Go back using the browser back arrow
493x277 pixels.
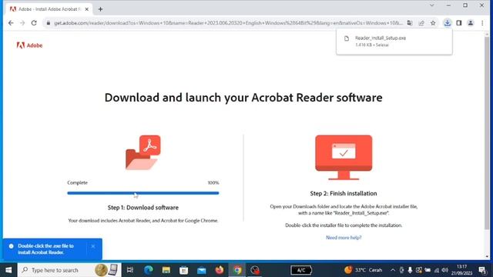tap(11, 23)
